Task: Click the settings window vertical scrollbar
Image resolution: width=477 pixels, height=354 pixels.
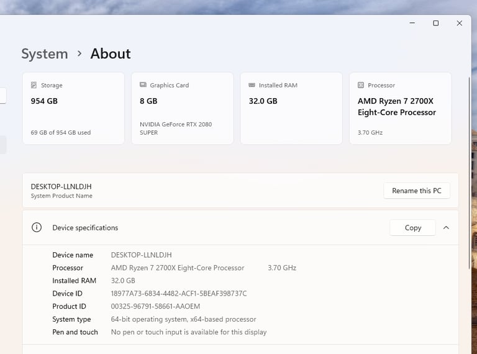Action: (470, 173)
